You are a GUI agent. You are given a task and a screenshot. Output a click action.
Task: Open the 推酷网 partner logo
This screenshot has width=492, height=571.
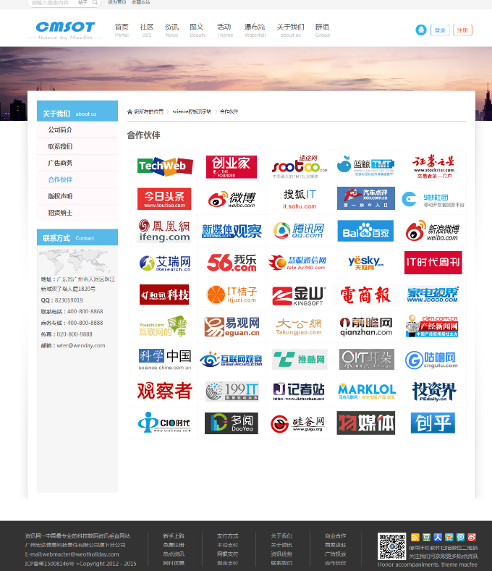300,360
